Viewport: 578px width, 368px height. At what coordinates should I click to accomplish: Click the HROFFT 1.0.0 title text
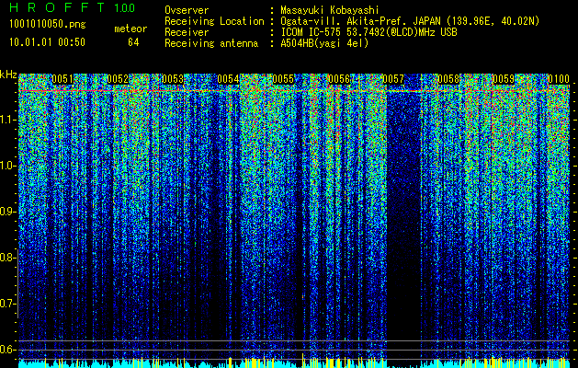(x=73, y=7)
